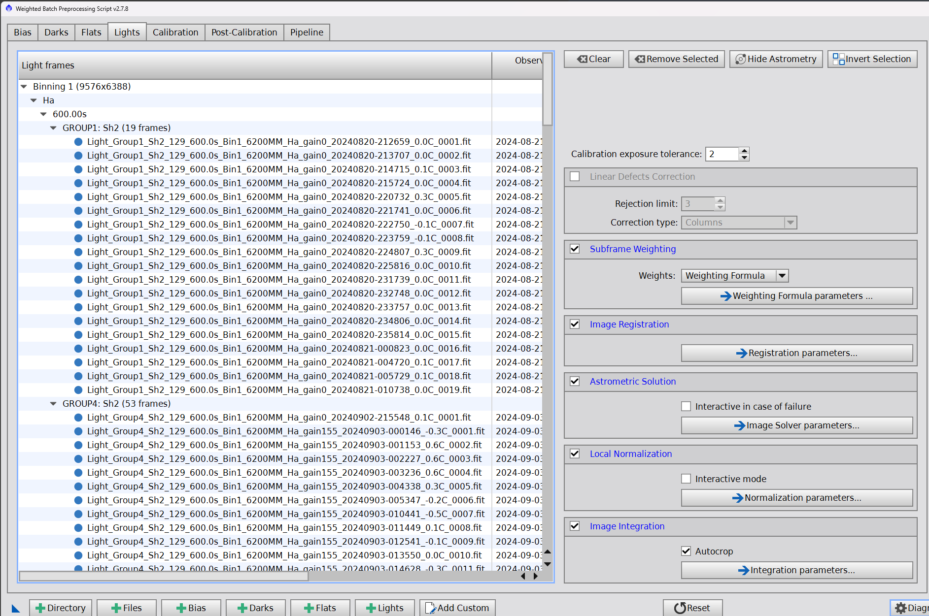Screen dimensions: 929x616
Task: Click the blue arrow on Weighting Formula parameters
Action: 726,296
